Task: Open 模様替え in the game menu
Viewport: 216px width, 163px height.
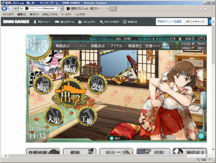Action: coord(135,46)
